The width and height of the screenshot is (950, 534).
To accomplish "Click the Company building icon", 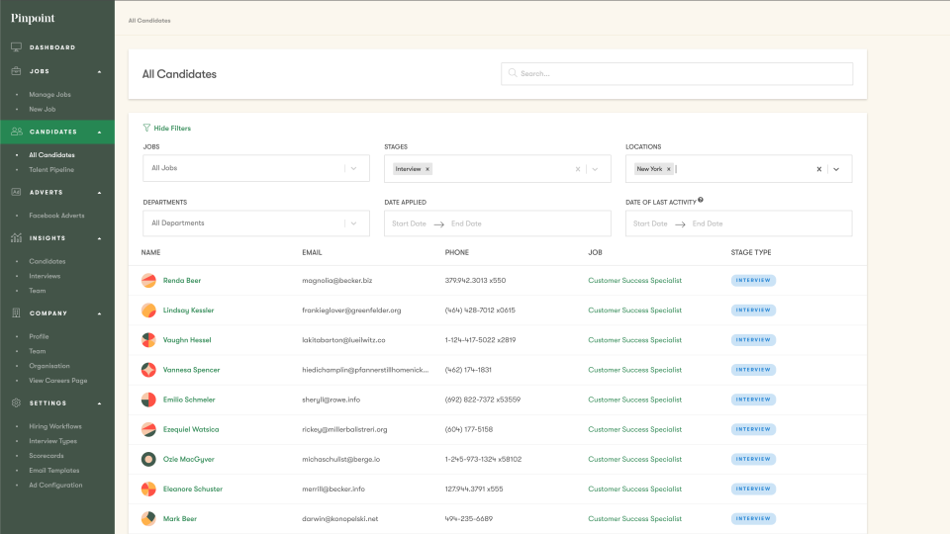I will coord(17,313).
